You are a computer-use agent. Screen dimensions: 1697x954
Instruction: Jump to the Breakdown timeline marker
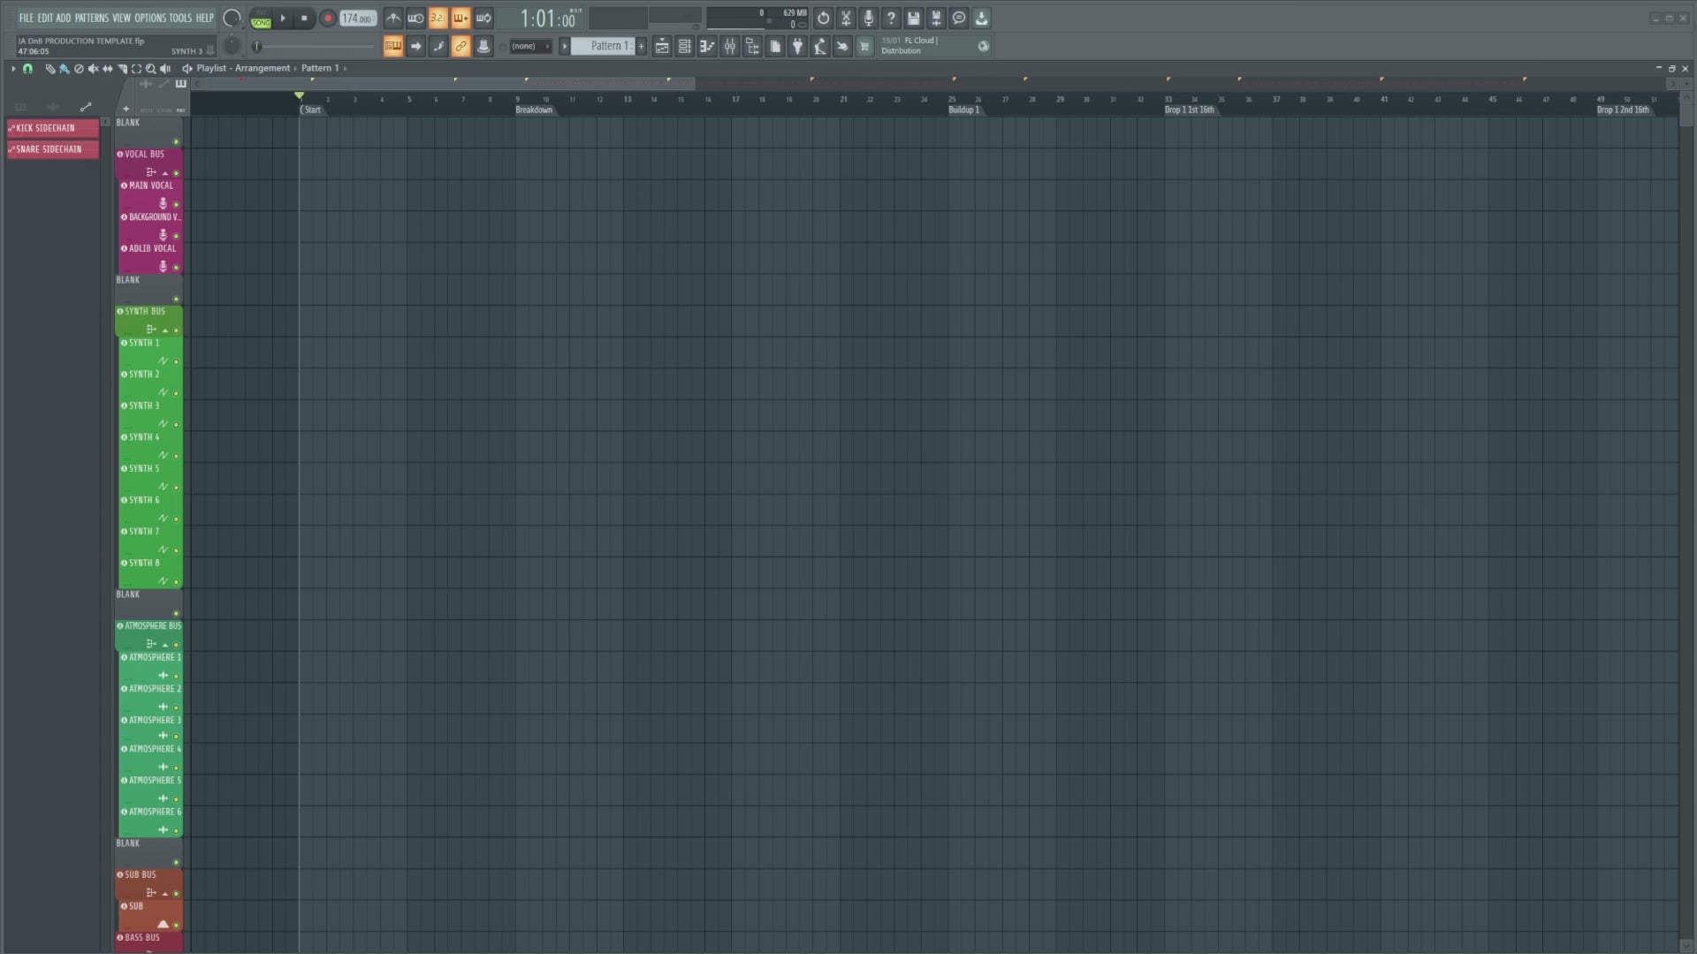coord(534,110)
